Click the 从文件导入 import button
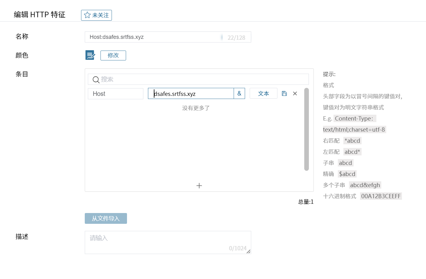This screenshot has width=426, height=279. point(106,218)
